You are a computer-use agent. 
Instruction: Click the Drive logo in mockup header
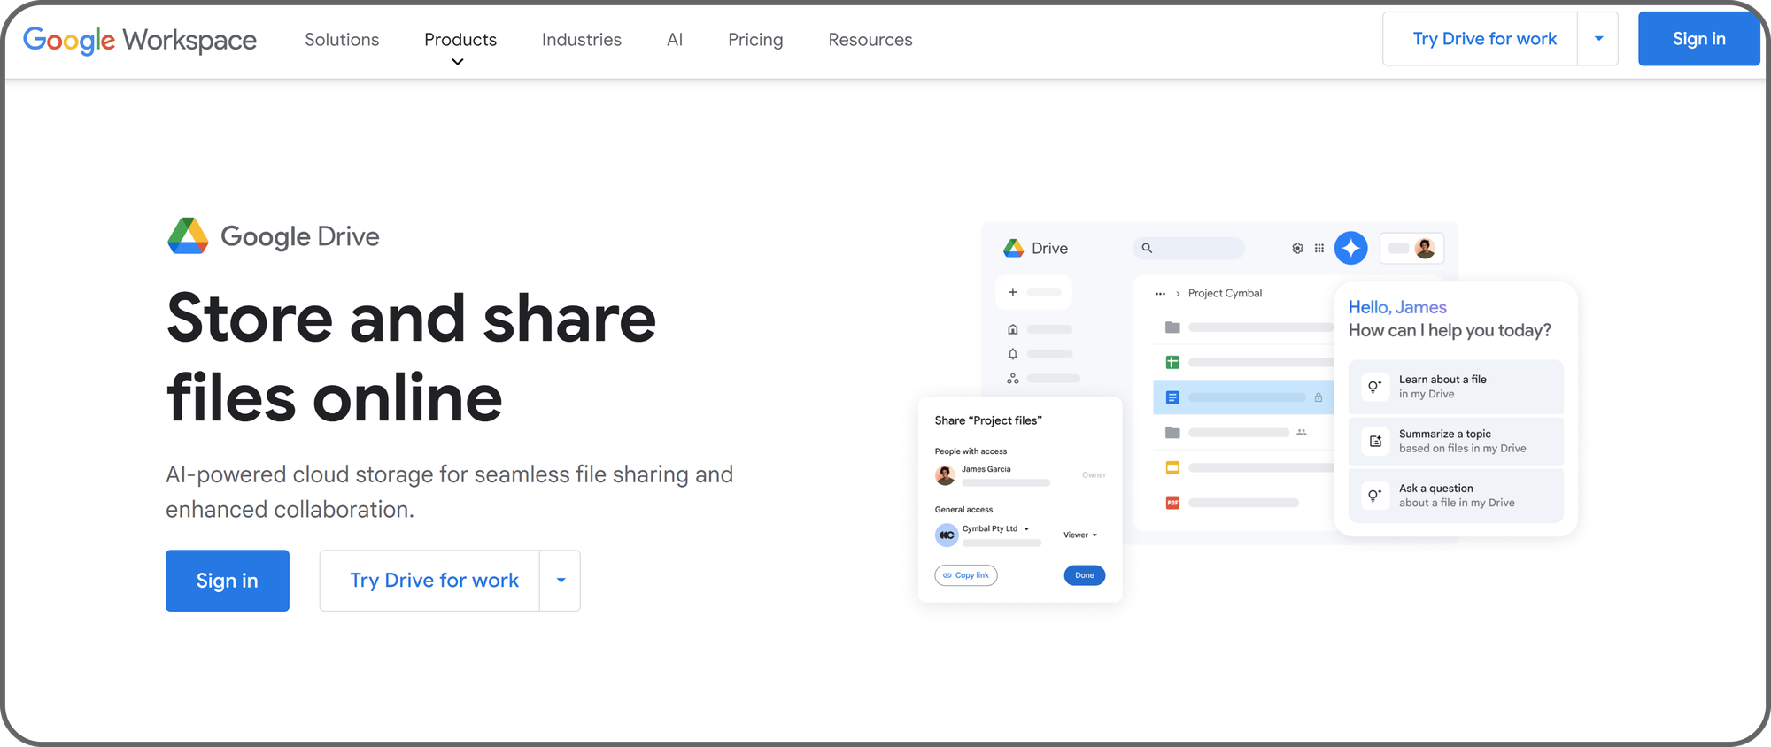[1014, 249]
